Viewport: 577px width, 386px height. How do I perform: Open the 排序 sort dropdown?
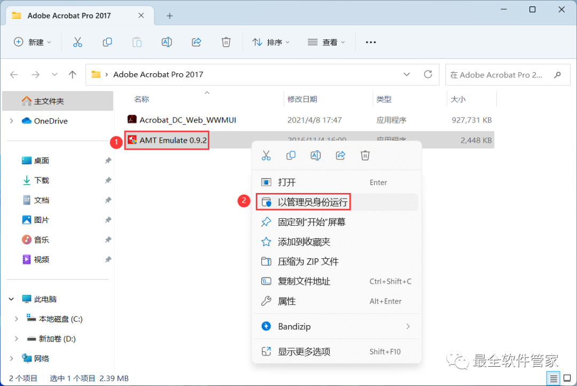pyautogui.click(x=271, y=42)
